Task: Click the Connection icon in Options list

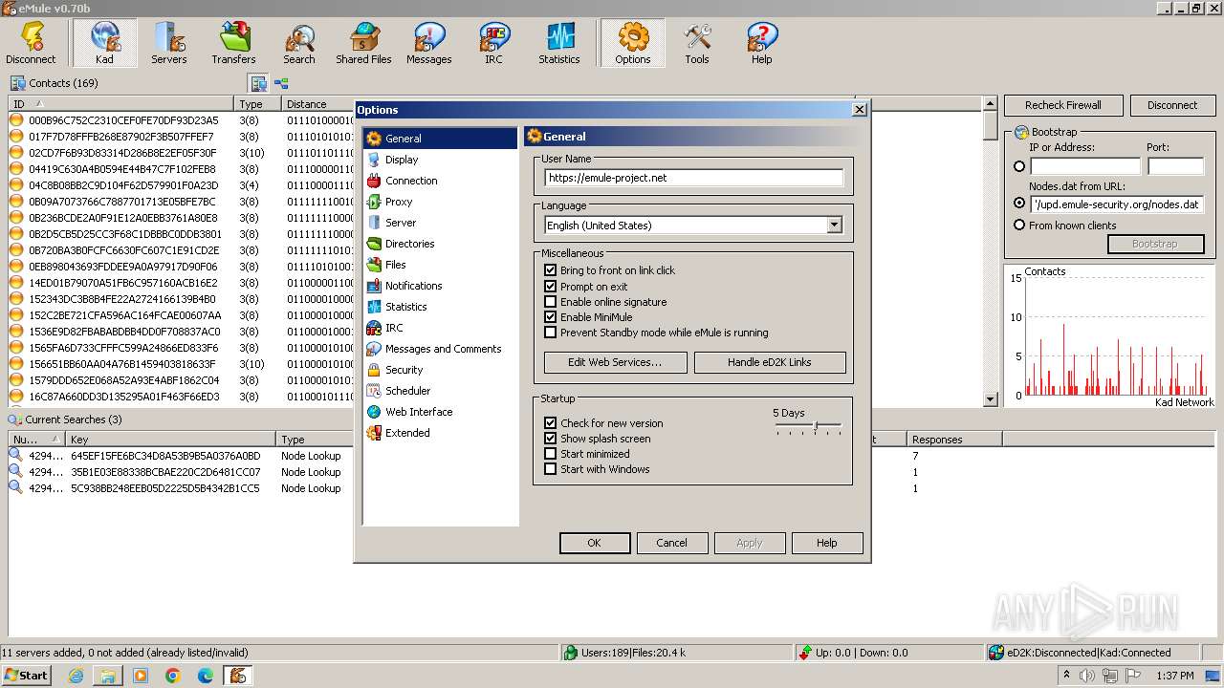Action: (x=374, y=181)
